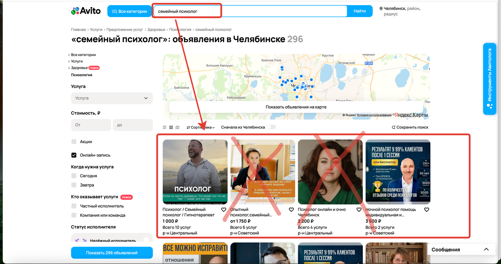Click Всего 2 услуги text

tap(379, 227)
